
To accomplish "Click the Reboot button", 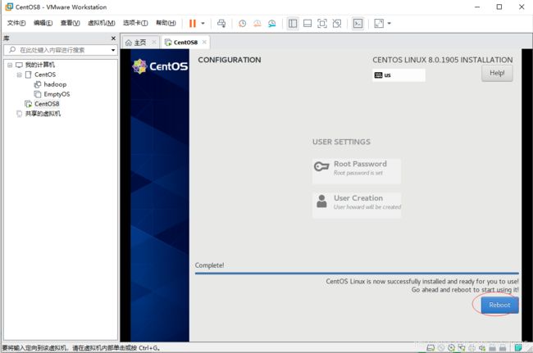I will coord(499,305).
